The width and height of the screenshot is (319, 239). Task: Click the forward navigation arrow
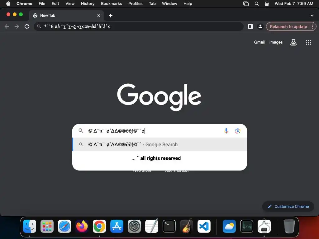(17, 26)
